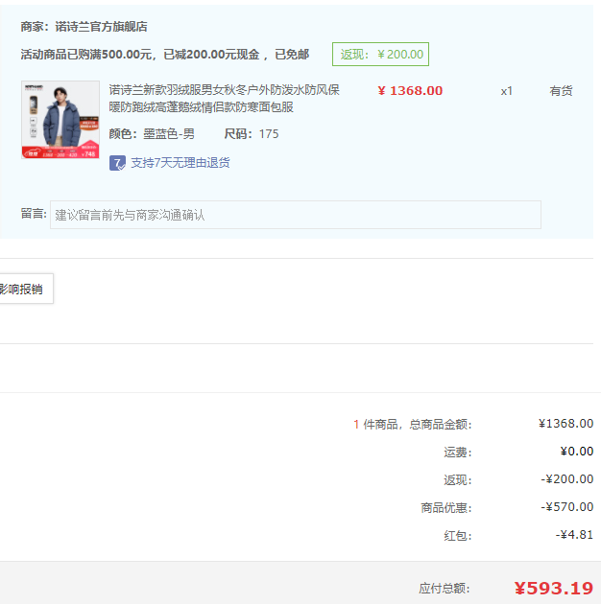The width and height of the screenshot is (601, 604).
Task: Click the 颜色: 墨蓝色-男 attribute
Action: click(x=152, y=134)
